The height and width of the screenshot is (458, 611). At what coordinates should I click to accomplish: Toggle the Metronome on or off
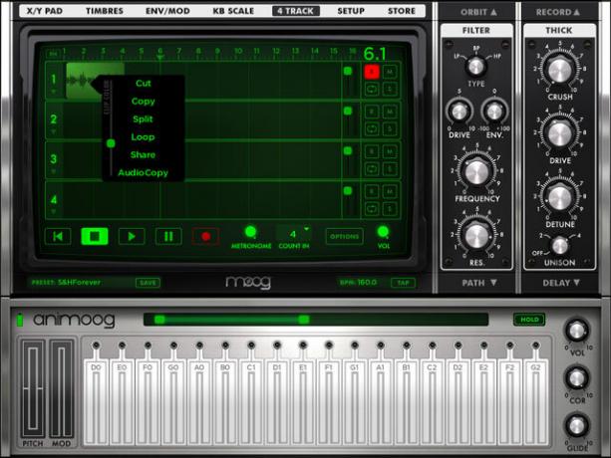pyautogui.click(x=250, y=232)
